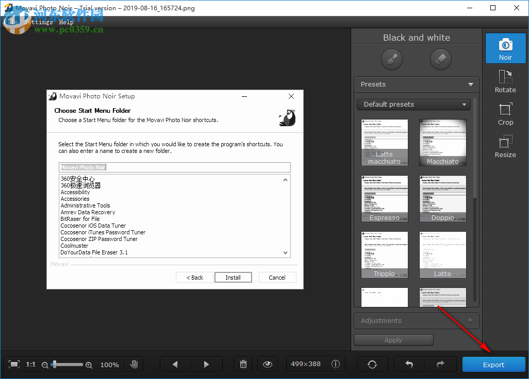This screenshot has width=529, height=379.
Task: Click the blue Export button
Action: pyautogui.click(x=493, y=364)
